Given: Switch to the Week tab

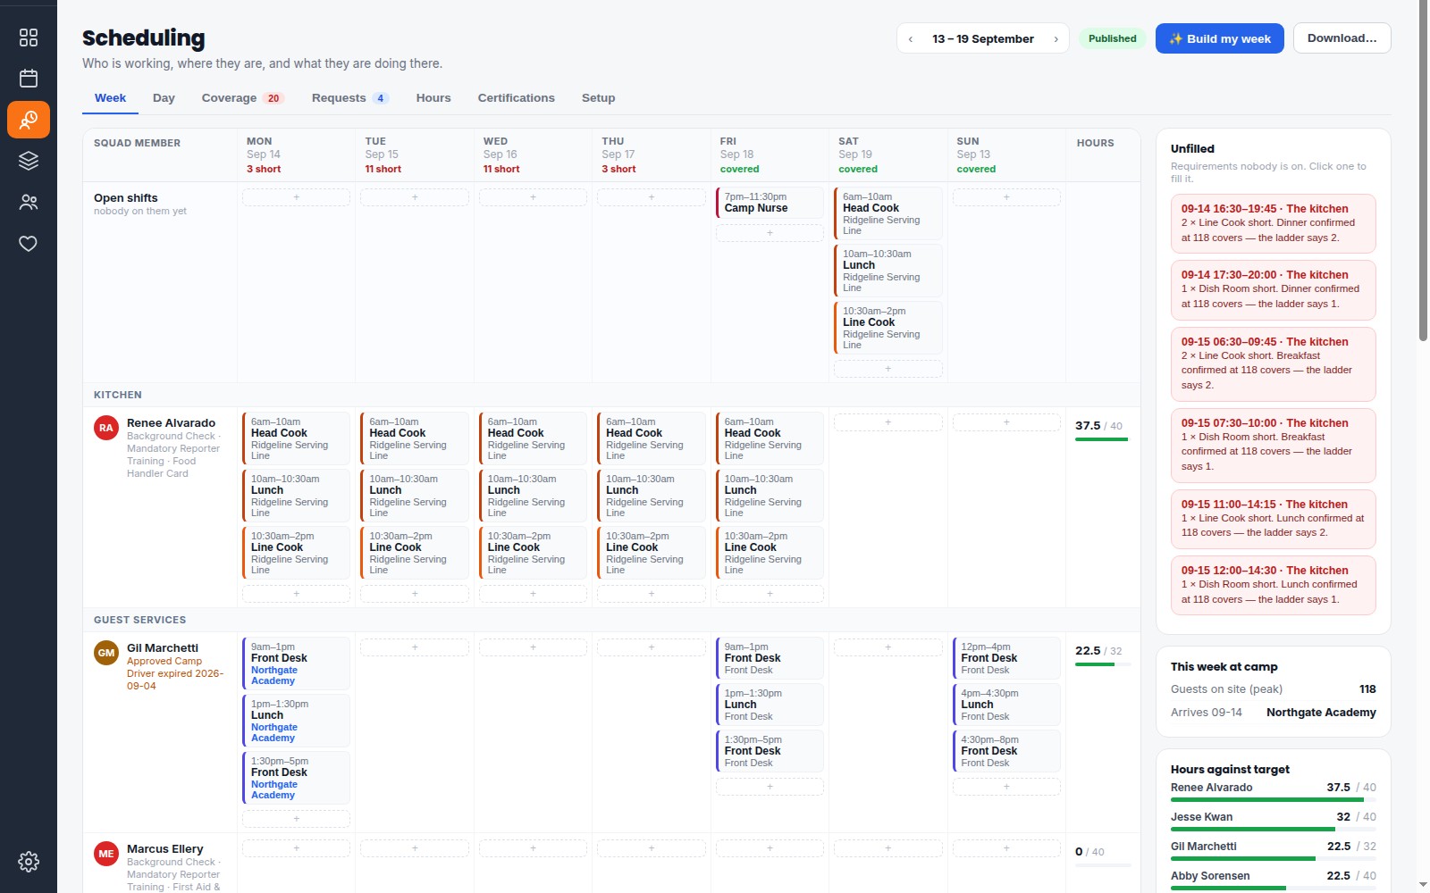Looking at the screenshot, I should tap(110, 98).
